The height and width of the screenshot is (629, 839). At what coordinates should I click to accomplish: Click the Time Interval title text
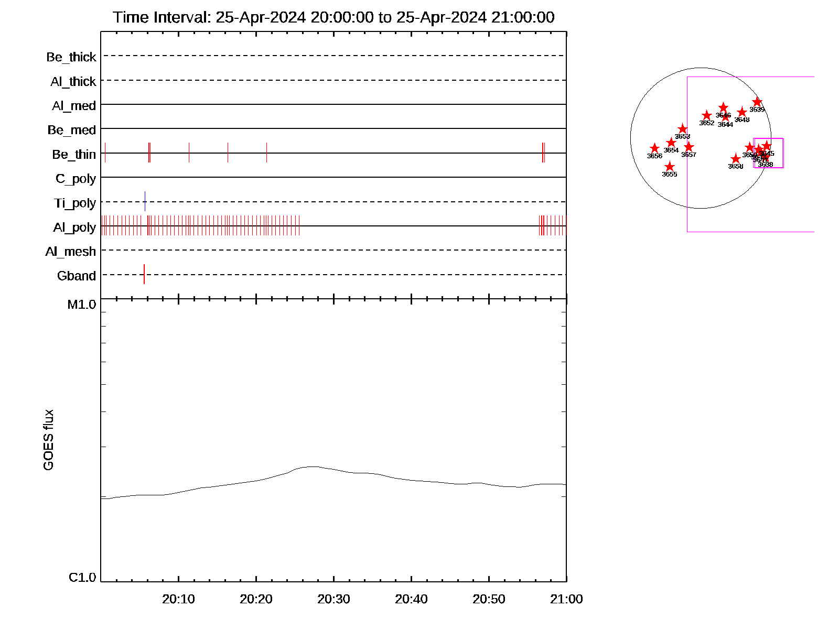tap(334, 17)
